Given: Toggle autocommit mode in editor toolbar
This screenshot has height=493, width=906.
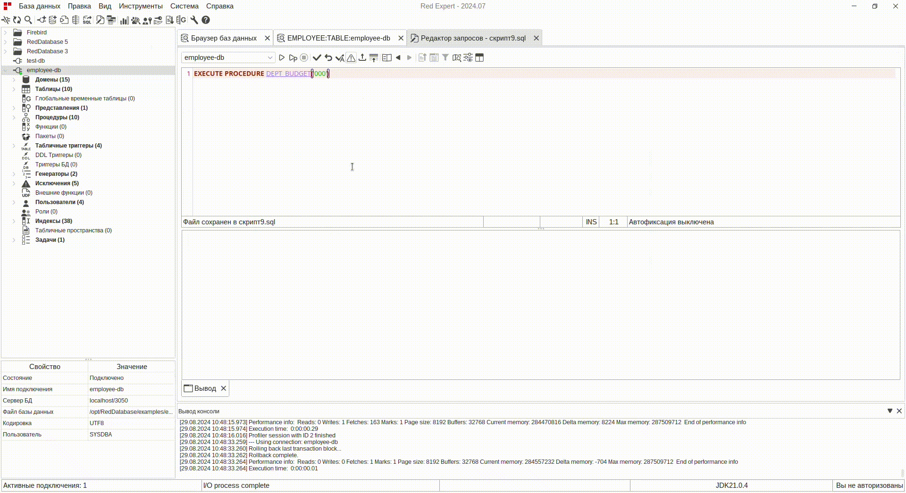Looking at the screenshot, I should pos(340,58).
